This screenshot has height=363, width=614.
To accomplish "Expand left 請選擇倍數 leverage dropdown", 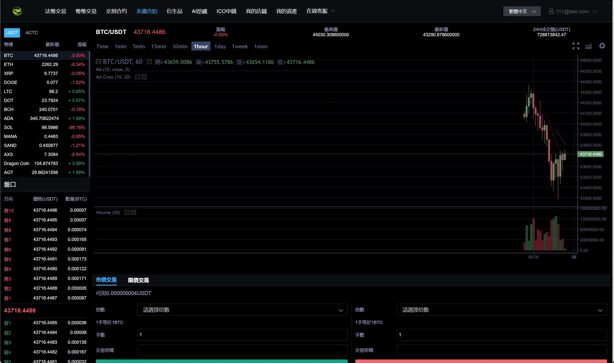I will coord(242,310).
